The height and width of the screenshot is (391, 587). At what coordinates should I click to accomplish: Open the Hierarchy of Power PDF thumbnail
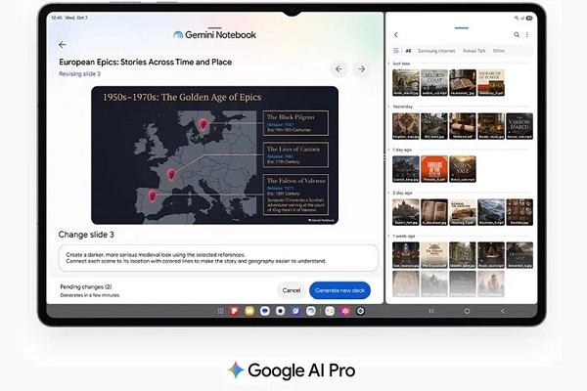tap(491, 83)
